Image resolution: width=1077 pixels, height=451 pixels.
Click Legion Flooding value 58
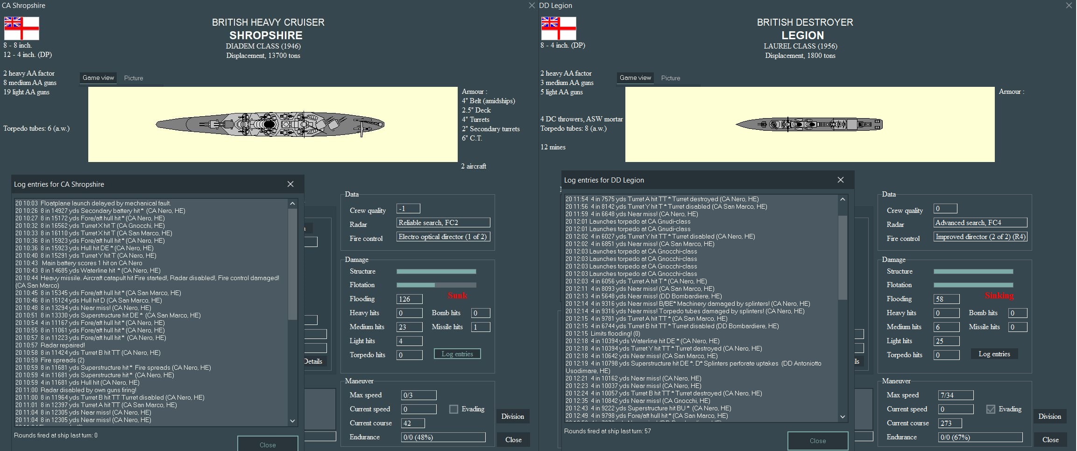coord(947,299)
